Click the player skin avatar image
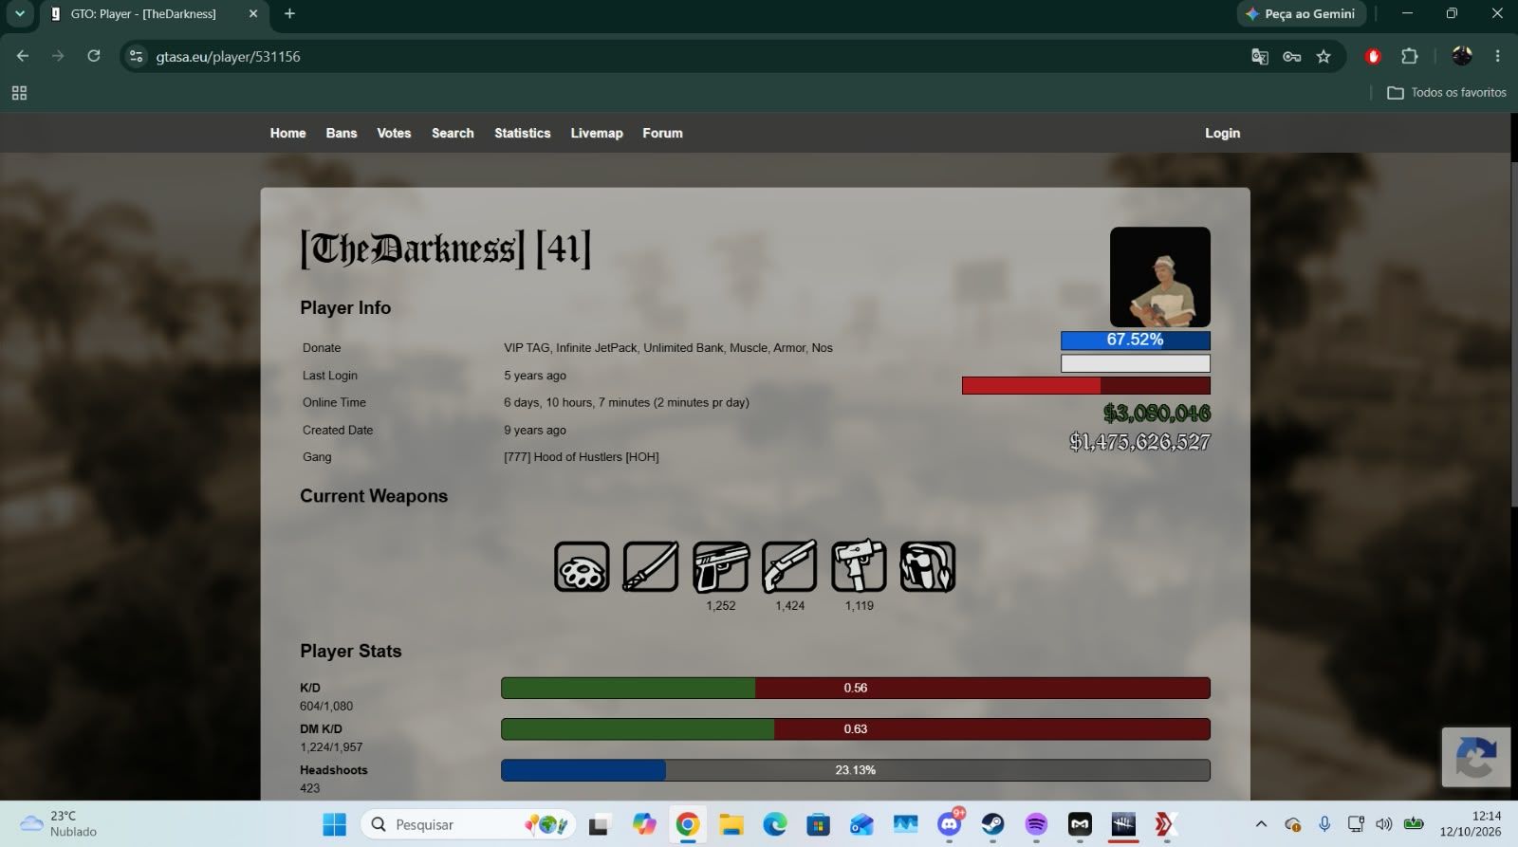The height and width of the screenshot is (847, 1518). (1160, 277)
